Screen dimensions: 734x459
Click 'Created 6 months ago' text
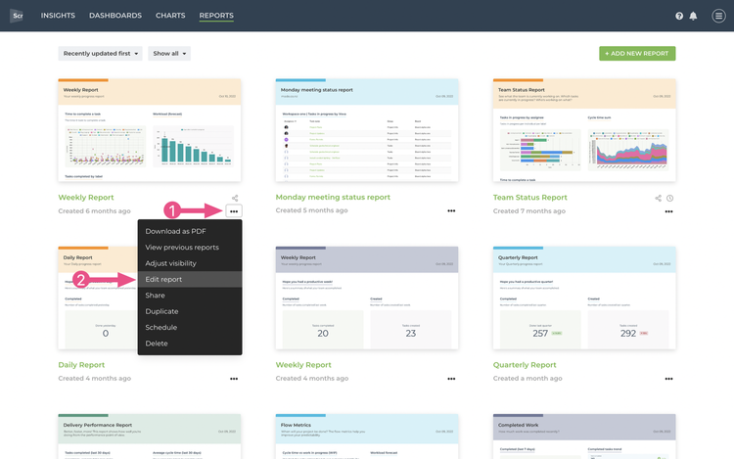[94, 211]
